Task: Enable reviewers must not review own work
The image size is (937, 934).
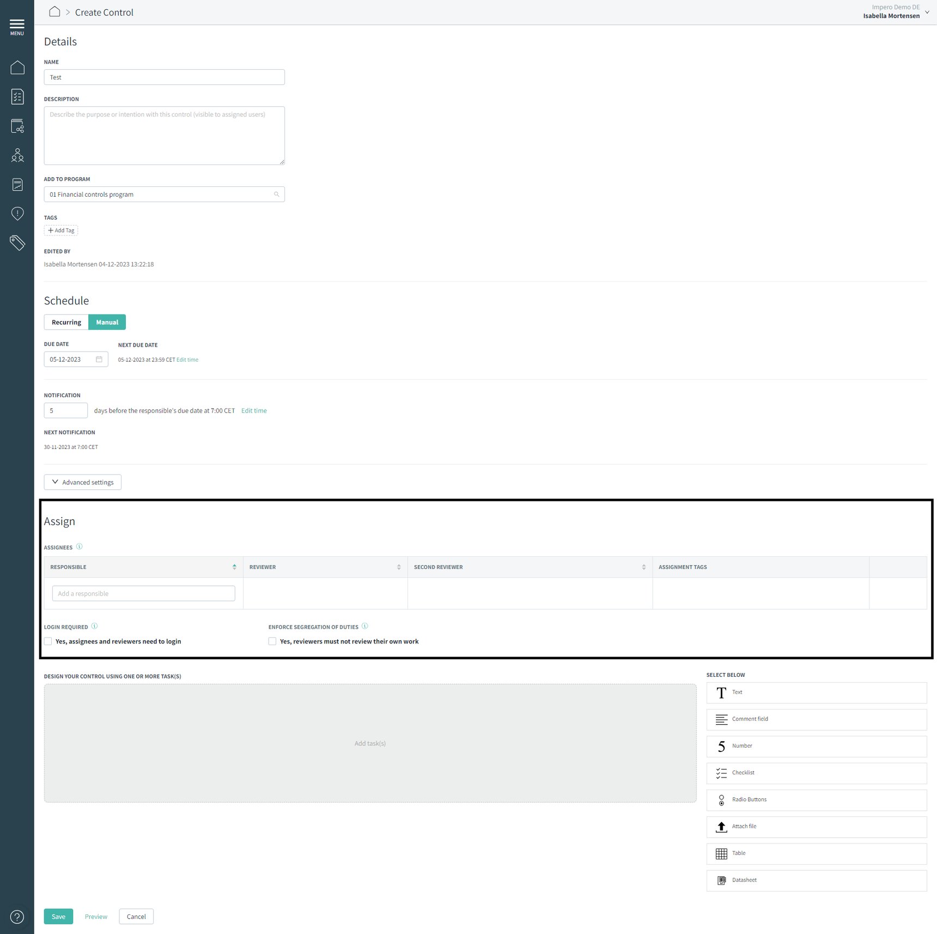Action: click(x=272, y=641)
